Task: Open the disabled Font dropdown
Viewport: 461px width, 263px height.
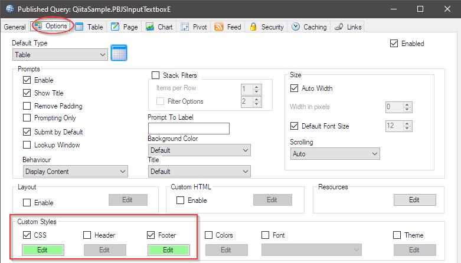Action: tap(311, 250)
